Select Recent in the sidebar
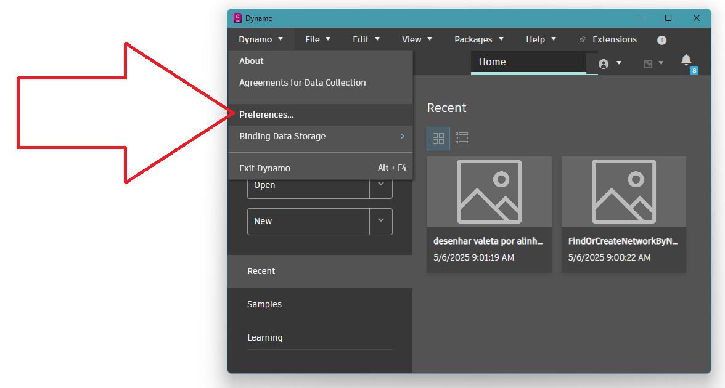 [320, 272]
